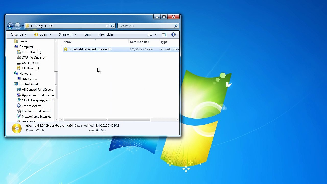Expand the Open button dropdown arrow
Screen dimensions: 327x184
point(50,34)
